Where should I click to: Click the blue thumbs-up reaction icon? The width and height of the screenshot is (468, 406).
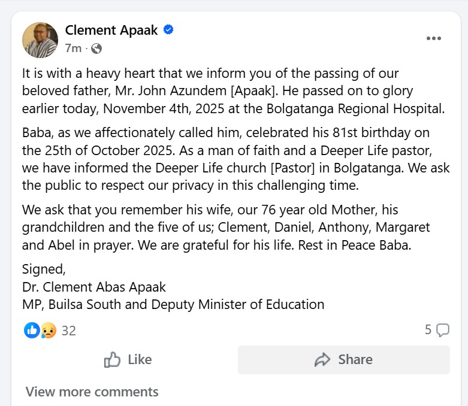pyautogui.click(x=32, y=330)
